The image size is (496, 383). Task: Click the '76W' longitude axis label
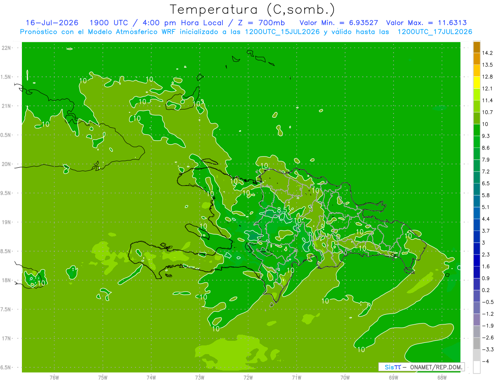54,377
